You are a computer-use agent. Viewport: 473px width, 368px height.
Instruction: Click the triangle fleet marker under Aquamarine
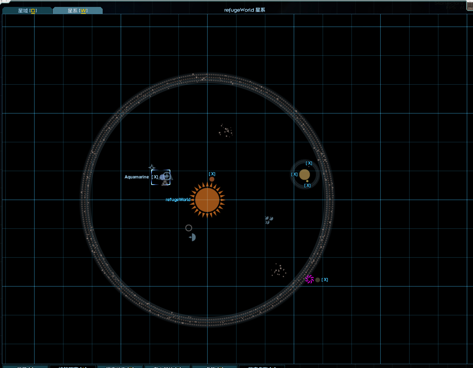(x=165, y=183)
